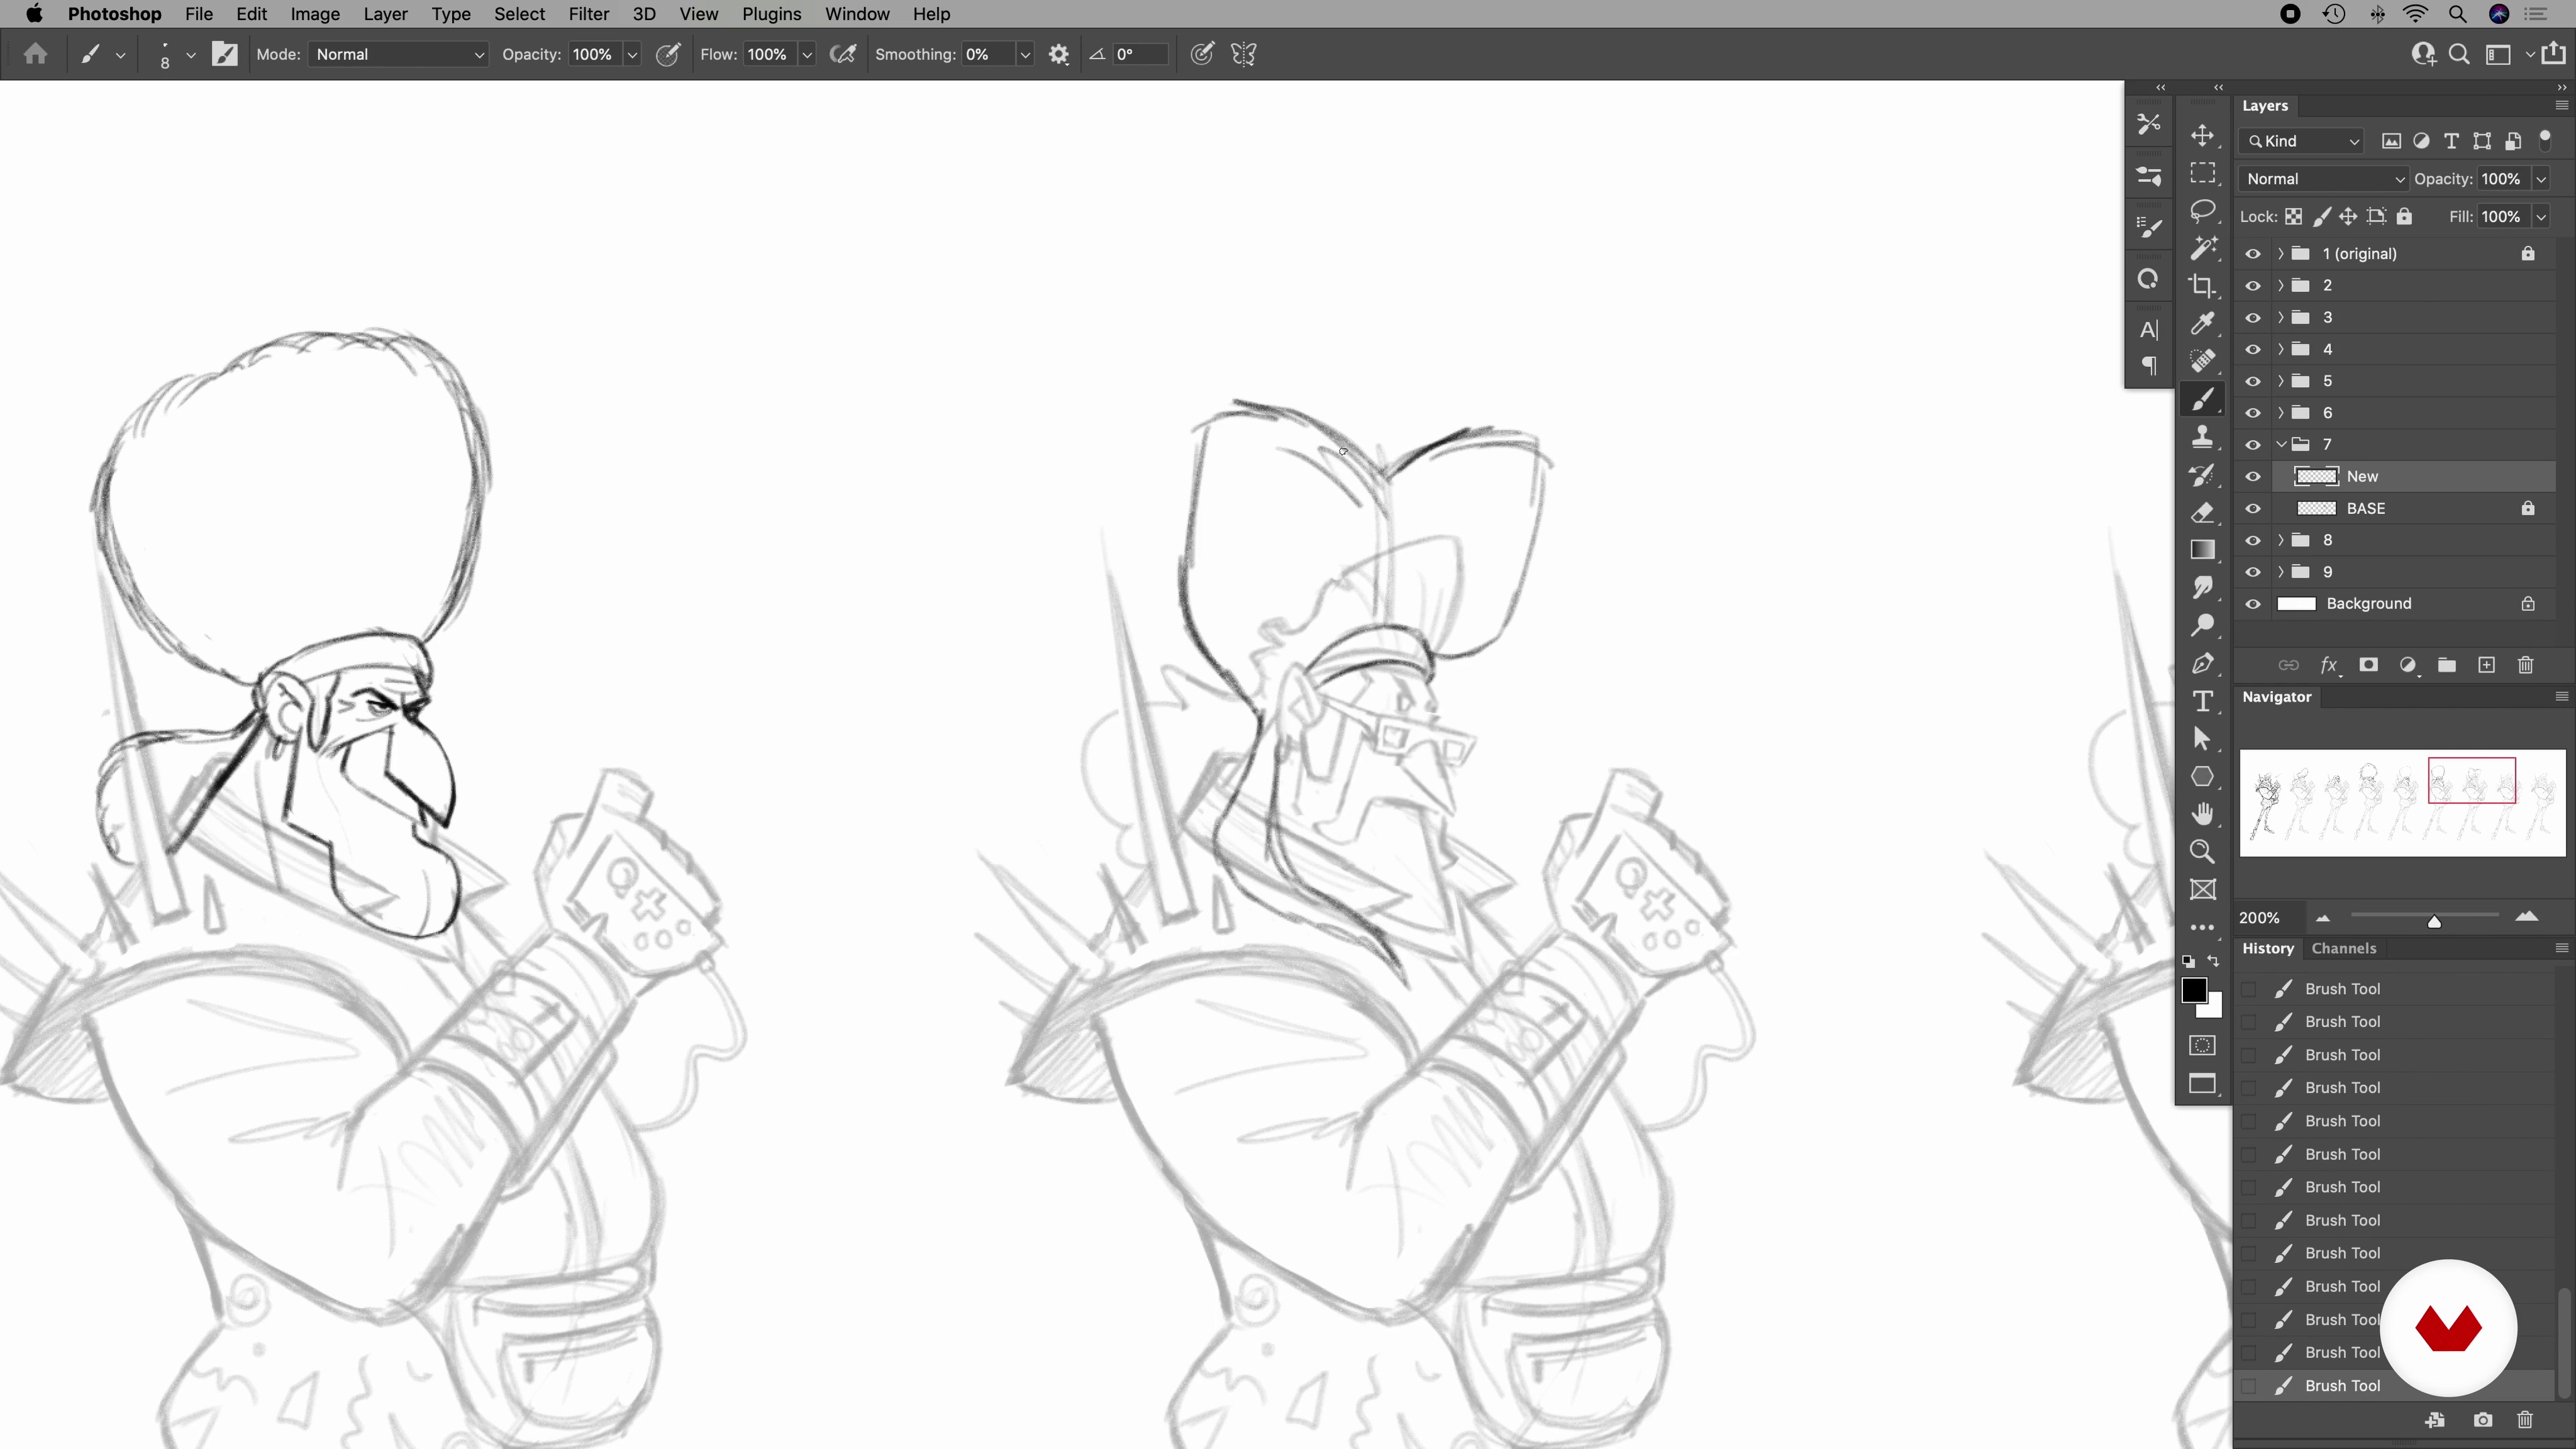Expand group 9 in Layers
Image resolution: width=2576 pixels, height=1449 pixels.
coord(2280,572)
